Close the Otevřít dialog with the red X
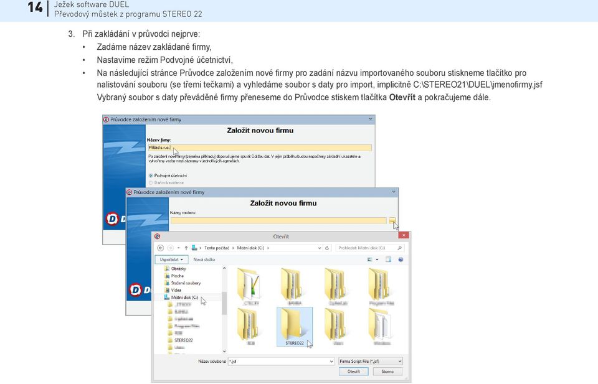 [x=404, y=235]
